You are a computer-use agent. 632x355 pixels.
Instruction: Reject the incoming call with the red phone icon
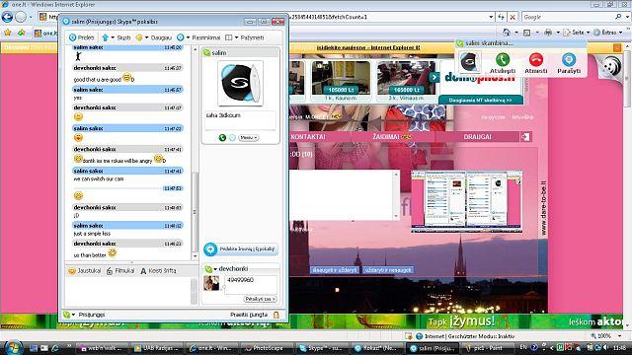[x=536, y=60]
